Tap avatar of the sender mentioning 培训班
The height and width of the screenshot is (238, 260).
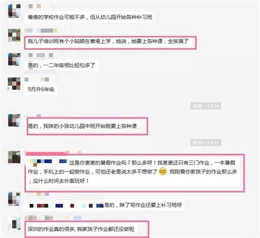pyautogui.click(x=14, y=35)
